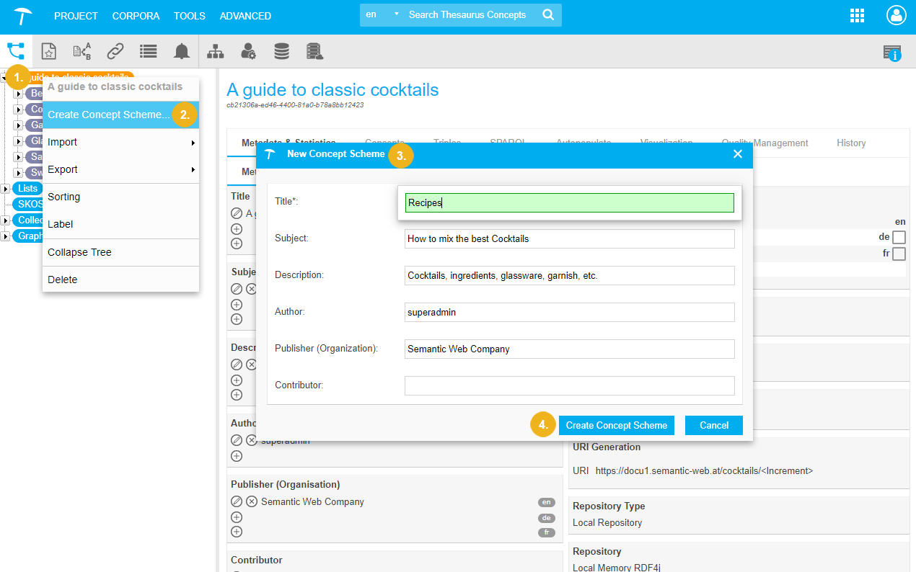
Task: Open the chain link icon in toolbar
Action: [115, 51]
